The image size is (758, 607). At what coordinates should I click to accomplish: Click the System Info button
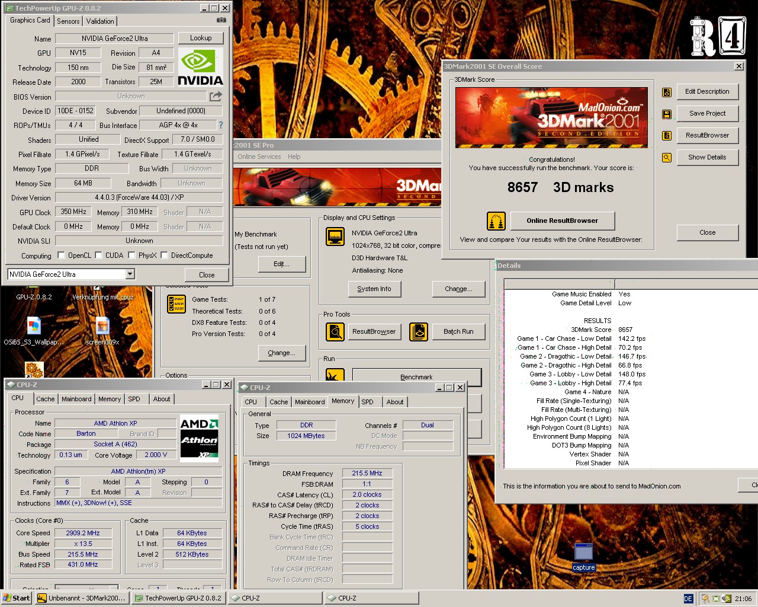[x=374, y=289]
